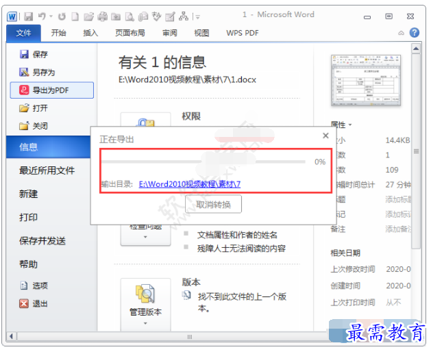Click the protect document lock icon
The image size is (431, 354).
[x=145, y=122]
